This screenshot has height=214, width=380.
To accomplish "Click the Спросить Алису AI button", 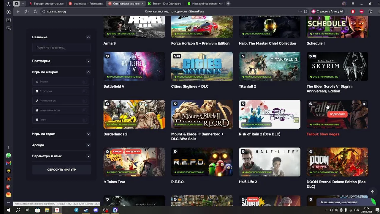I will pyautogui.click(x=327, y=11).
